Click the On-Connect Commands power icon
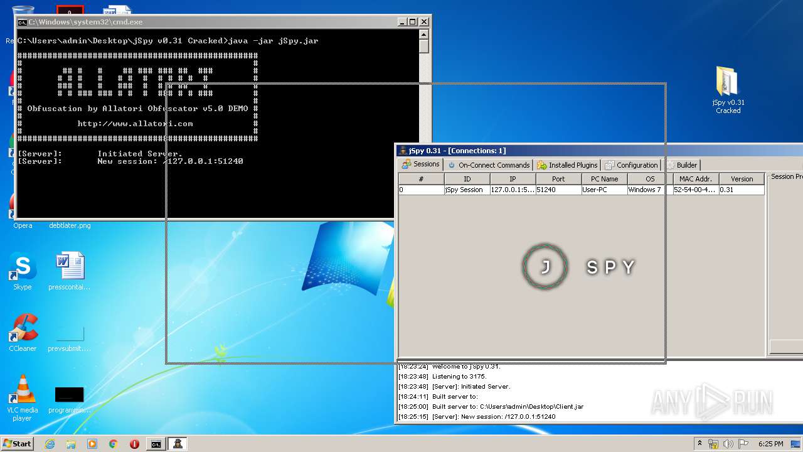This screenshot has height=452, width=803. click(x=452, y=165)
